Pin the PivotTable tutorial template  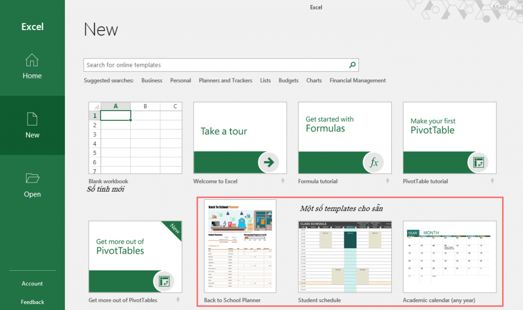click(492, 181)
